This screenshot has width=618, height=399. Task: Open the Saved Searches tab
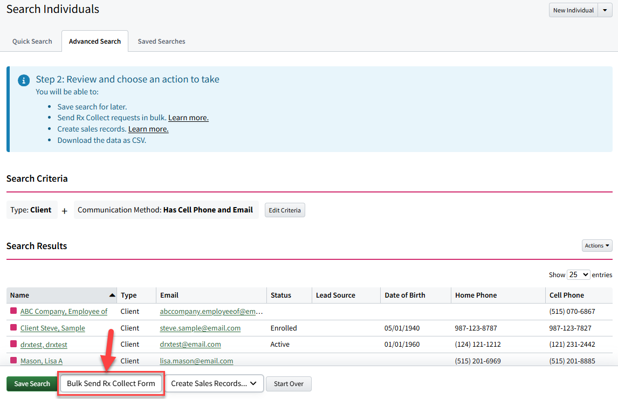161,41
